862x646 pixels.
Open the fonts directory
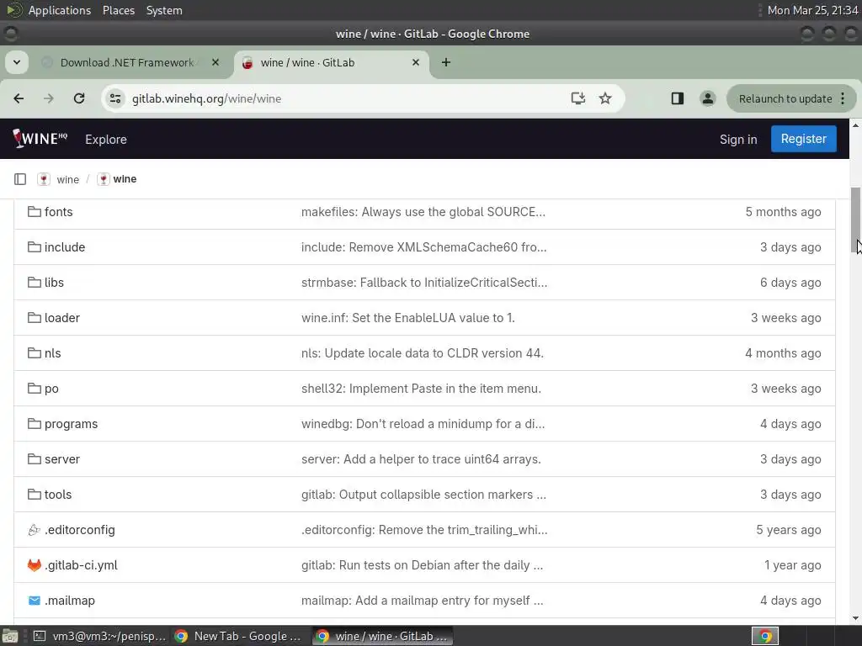[58, 211]
